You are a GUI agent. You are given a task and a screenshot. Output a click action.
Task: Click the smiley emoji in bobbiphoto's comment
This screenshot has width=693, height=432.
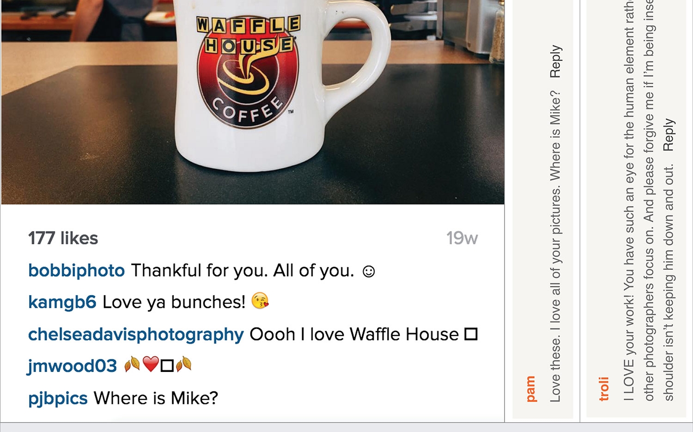[x=369, y=272]
